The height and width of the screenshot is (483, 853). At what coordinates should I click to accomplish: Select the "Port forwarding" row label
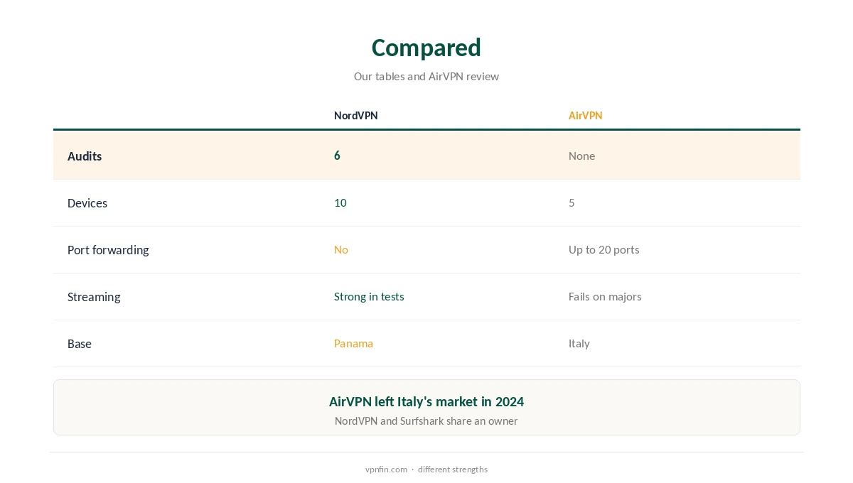point(108,250)
